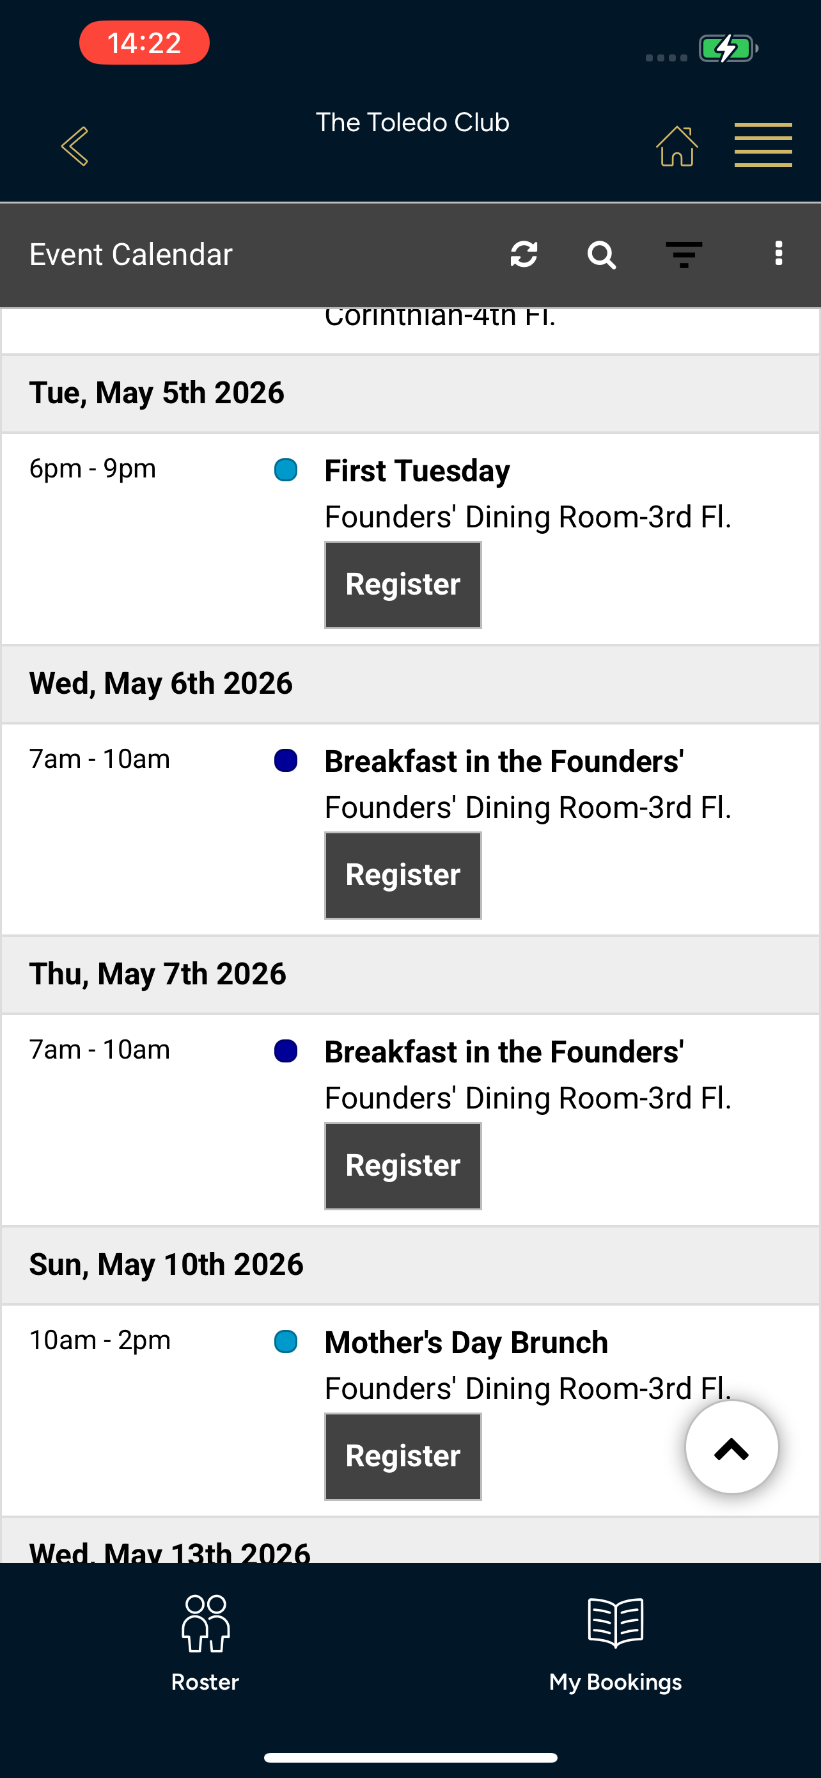Open the event filter icon
The width and height of the screenshot is (821, 1778).
pyautogui.click(x=684, y=255)
